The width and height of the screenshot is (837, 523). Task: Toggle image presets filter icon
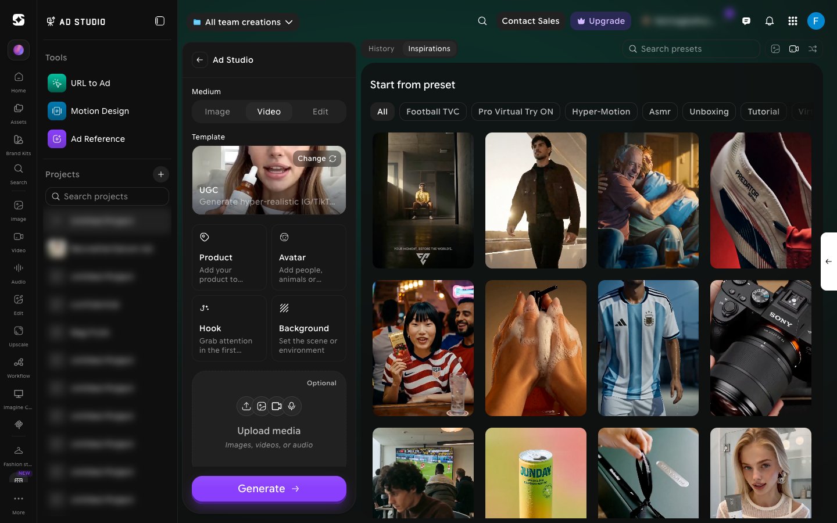coord(775,49)
